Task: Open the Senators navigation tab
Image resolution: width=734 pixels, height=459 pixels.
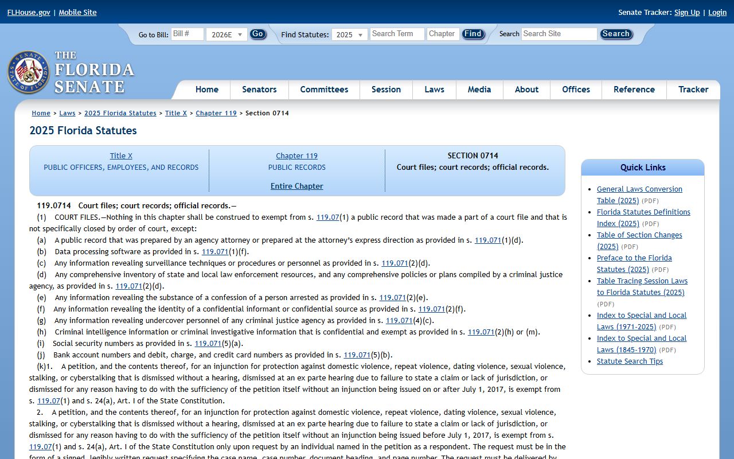Action: 259,90
